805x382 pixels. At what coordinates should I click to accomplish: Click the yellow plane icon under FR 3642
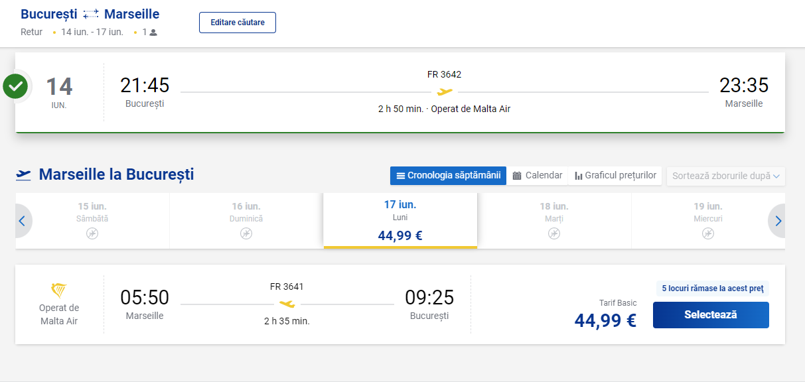445,92
